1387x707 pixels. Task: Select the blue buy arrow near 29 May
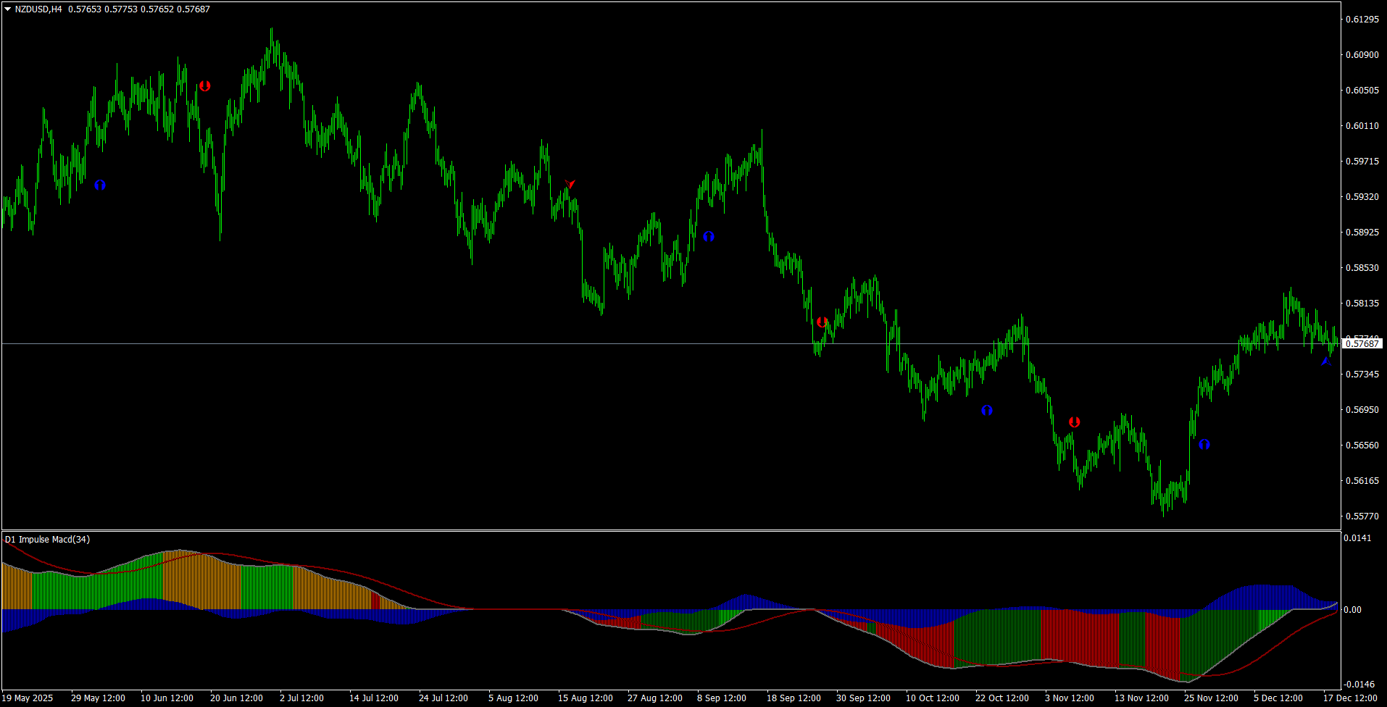pos(100,185)
